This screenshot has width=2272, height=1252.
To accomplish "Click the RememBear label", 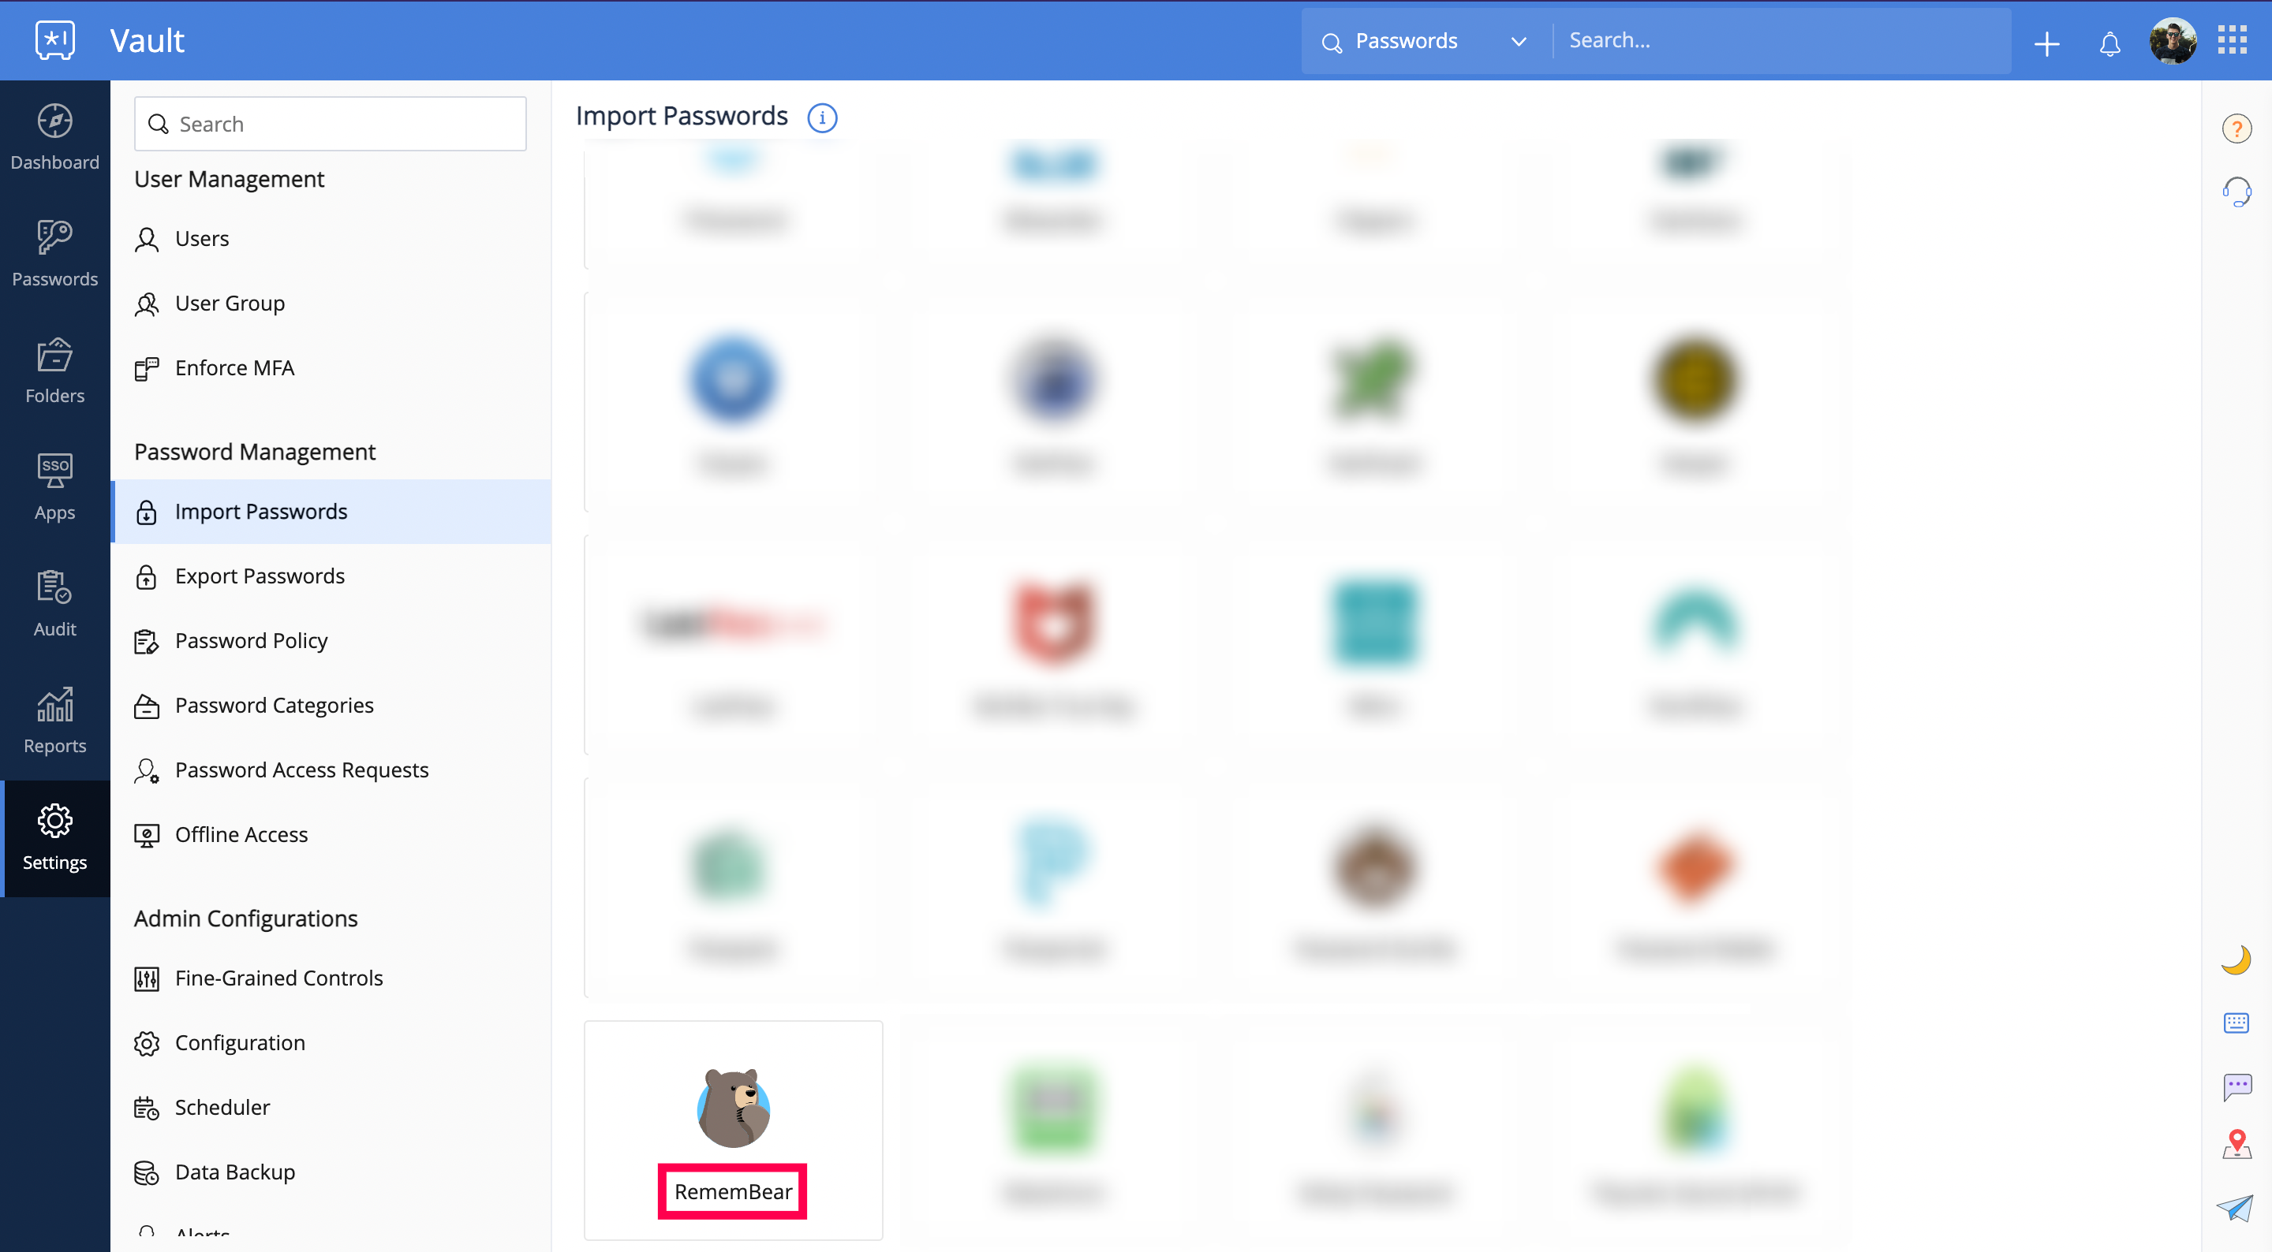I will point(733,1192).
